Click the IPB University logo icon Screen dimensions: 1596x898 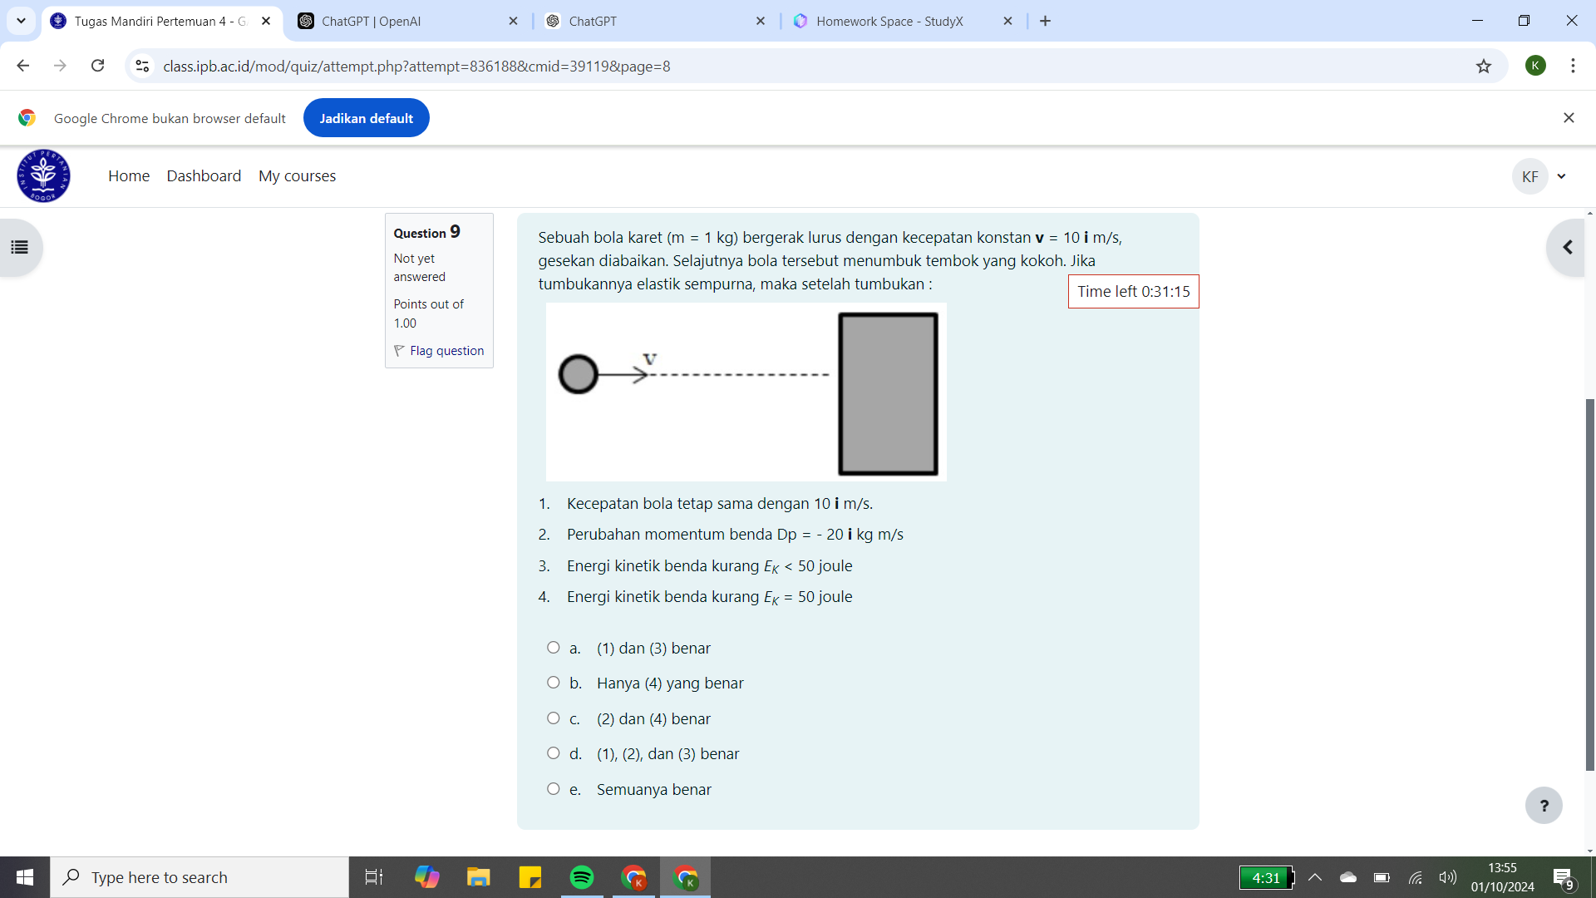[44, 175]
